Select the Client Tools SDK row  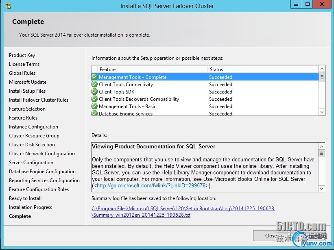point(205,91)
